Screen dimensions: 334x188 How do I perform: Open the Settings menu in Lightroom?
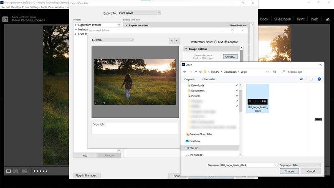point(35,7)
